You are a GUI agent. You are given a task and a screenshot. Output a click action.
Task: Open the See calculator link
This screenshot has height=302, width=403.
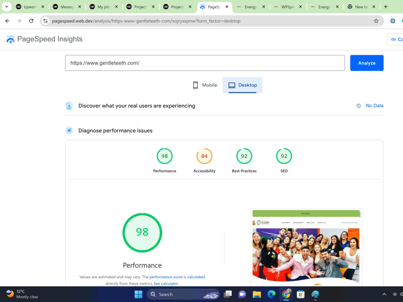(x=166, y=283)
